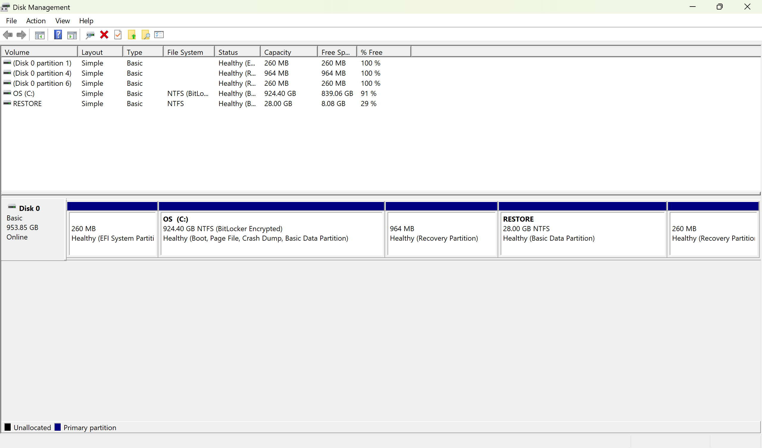The height and width of the screenshot is (448, 762).
Task: Select the Disk 0 Basic 953.85 GB label panel
Action: (34, 229)
